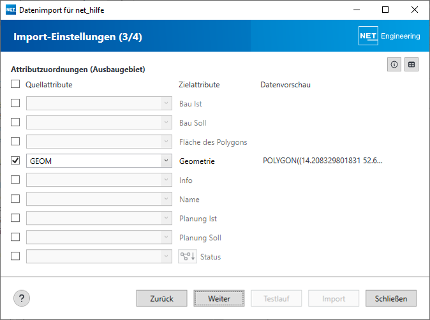430x320 pixels.
Task: Enable the Status row checkbox
Action: tap(15, 256)
